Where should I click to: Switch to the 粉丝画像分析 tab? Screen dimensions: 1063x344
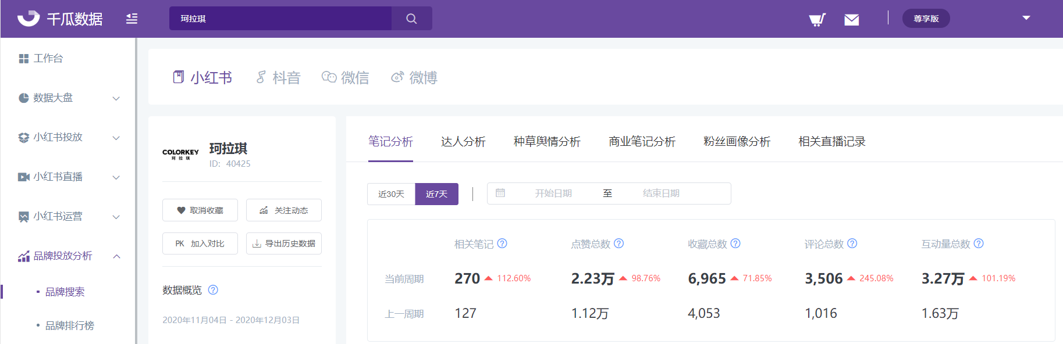click(x=737, y=142)
